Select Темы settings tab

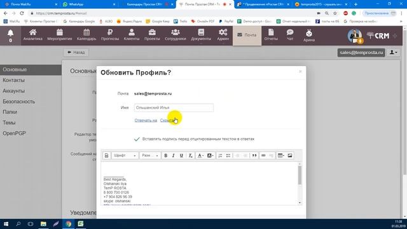click(31, 123)
